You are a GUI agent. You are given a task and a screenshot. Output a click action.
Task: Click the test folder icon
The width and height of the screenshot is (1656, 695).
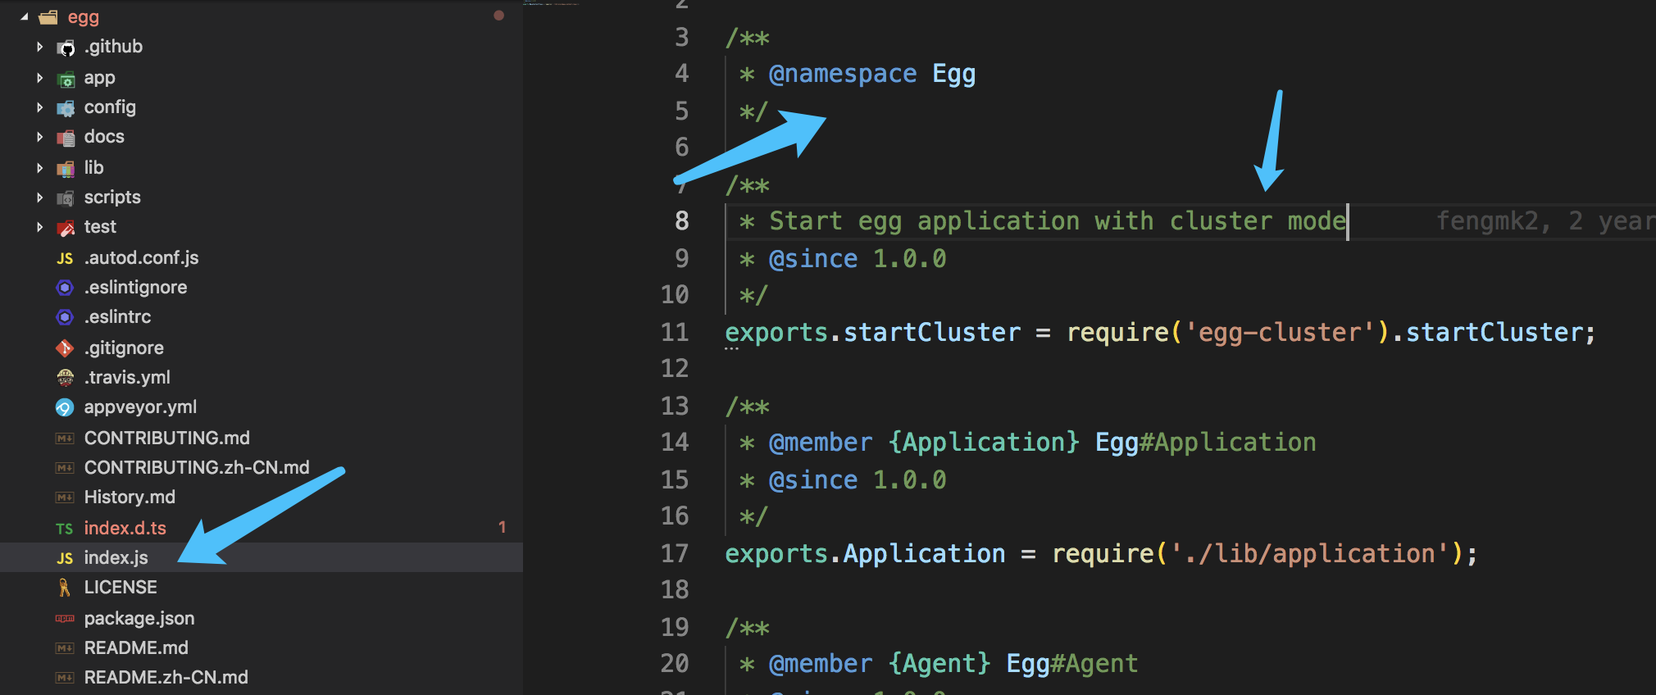click(x=65, y=228)
